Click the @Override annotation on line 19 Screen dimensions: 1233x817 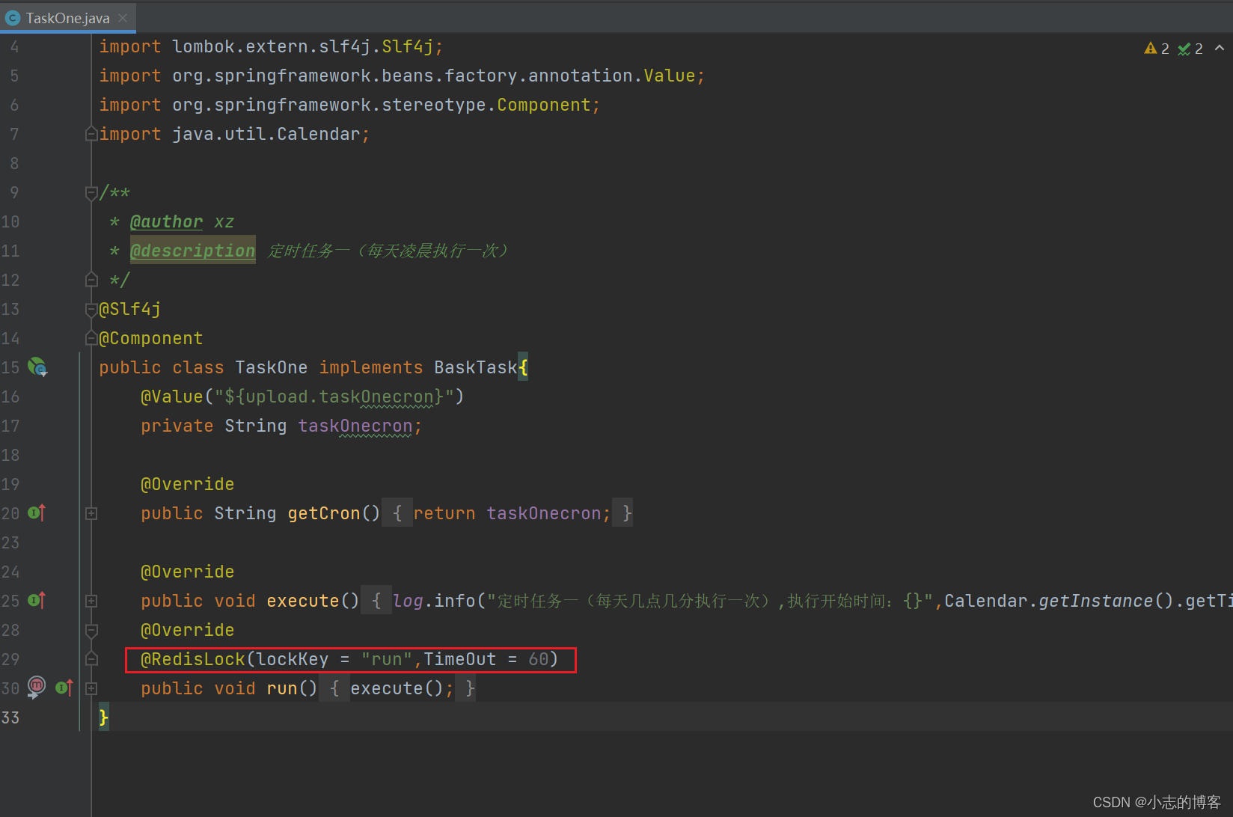(x=188, y=484)
